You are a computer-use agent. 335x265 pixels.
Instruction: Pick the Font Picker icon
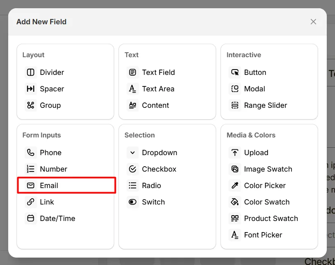coord(235,235)
